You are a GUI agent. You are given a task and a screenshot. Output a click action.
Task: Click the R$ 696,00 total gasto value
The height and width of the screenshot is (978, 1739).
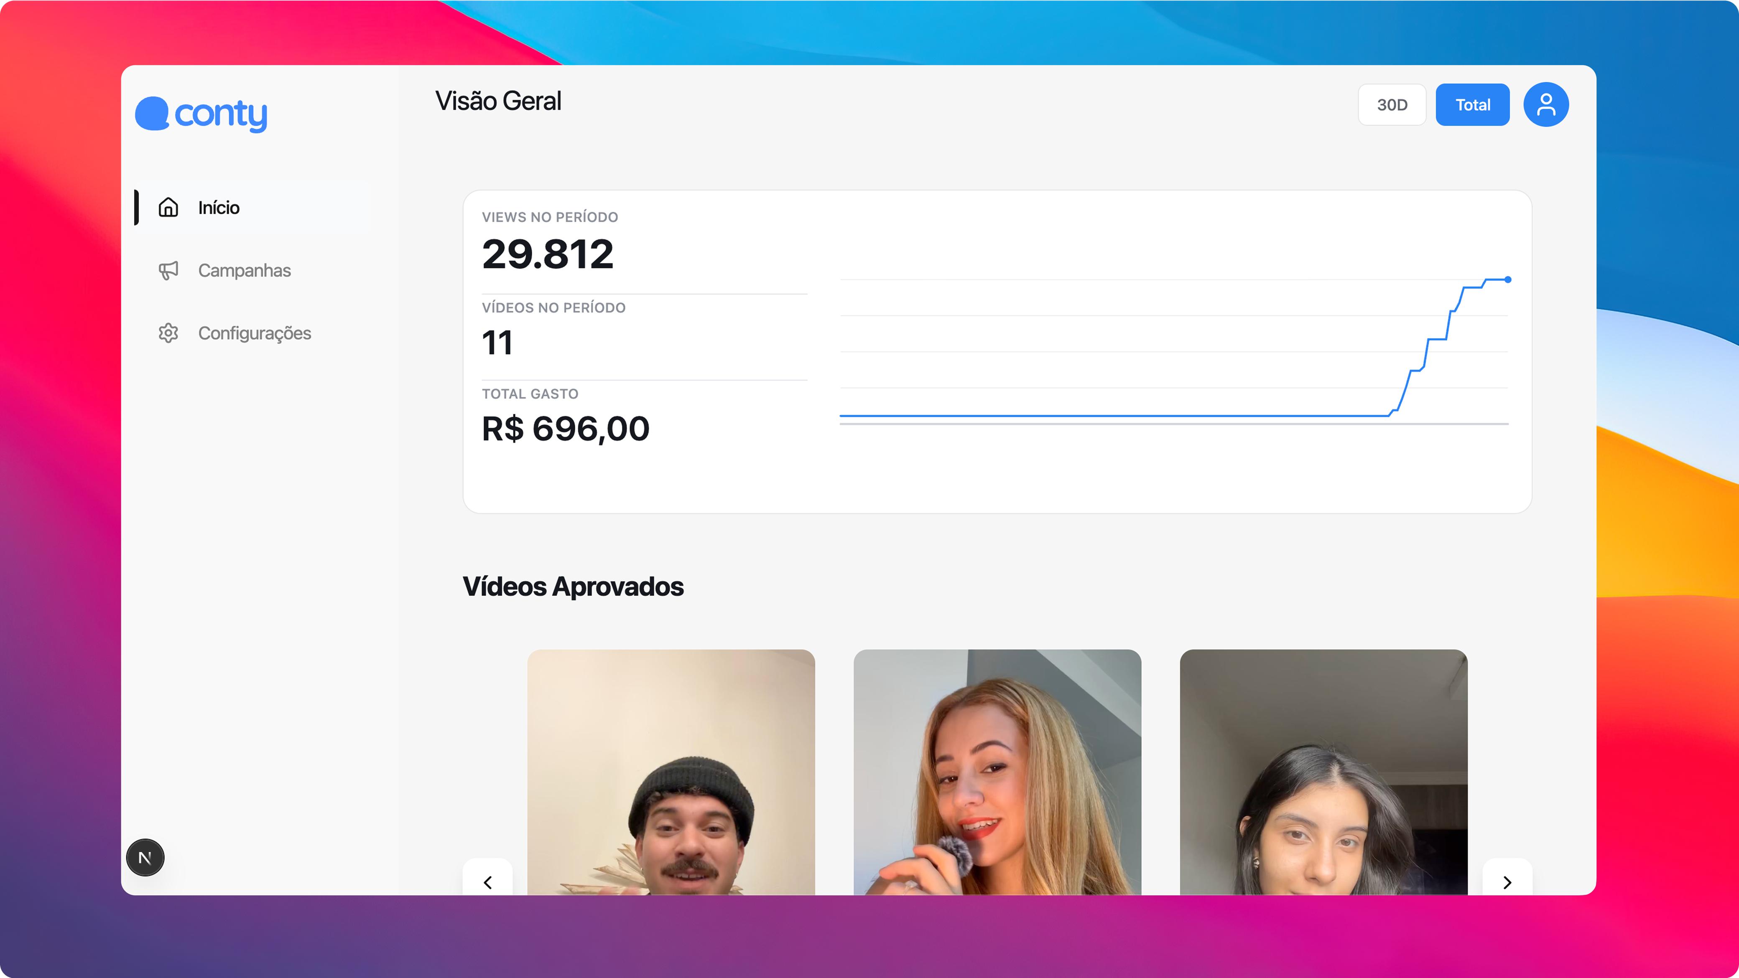pos(566,428)
